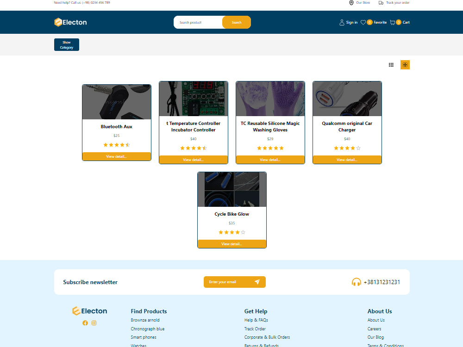Open About Us footer link
The height and width of the screenshot is (347, 463).
point(376,320)
